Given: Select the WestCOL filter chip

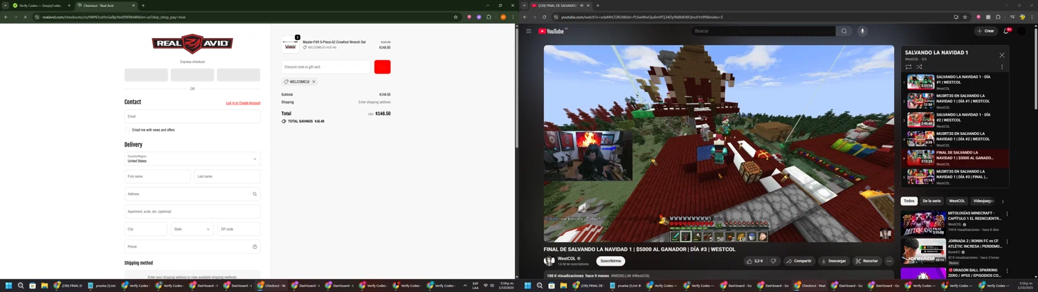Looking at the screenshot, I should tap(957, 201).
